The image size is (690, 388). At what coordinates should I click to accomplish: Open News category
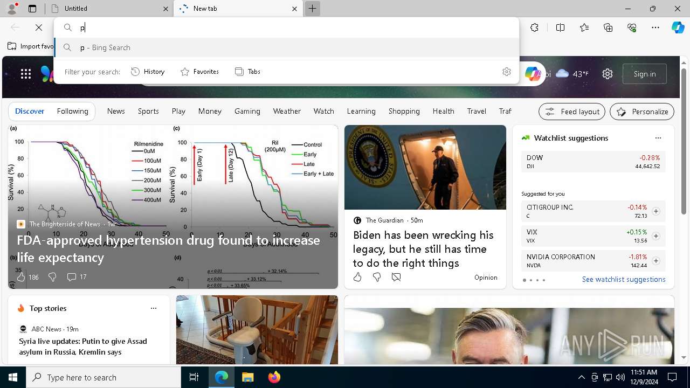(116, 111)
